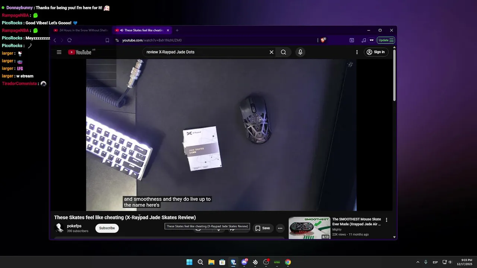
Task: Switch to the Brave browser taskbar icon
Action: 233,262
